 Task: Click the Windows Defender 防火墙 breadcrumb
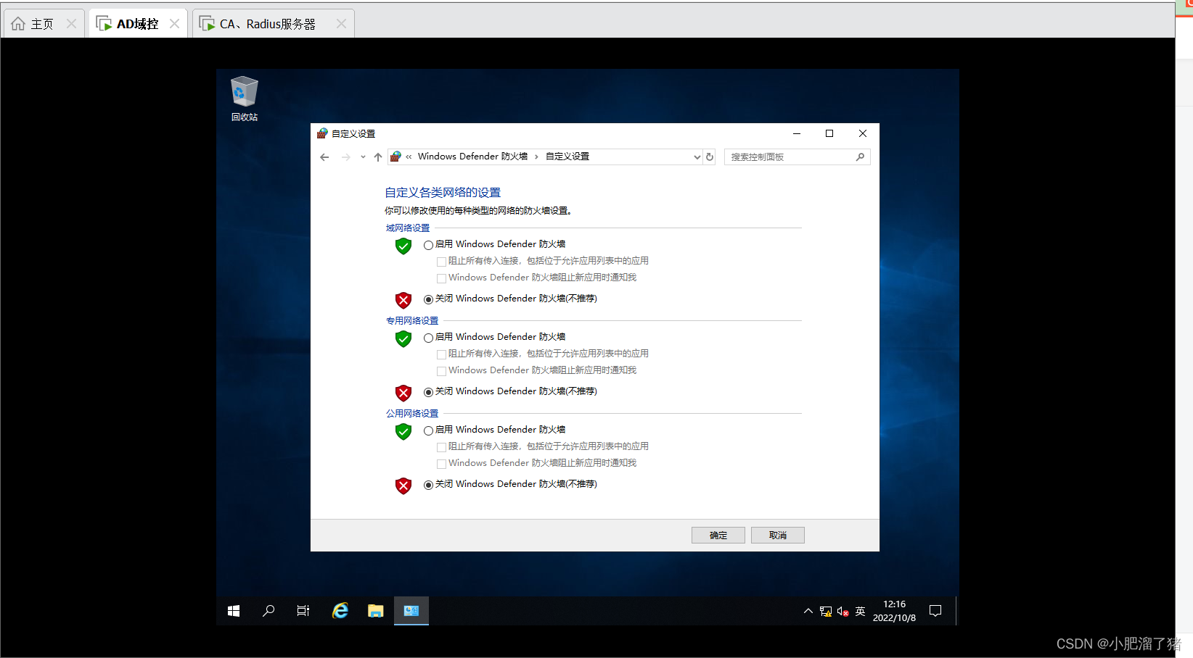(x=472, y=157)
